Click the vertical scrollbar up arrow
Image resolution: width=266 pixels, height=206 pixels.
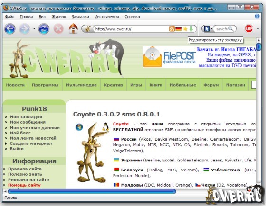point(259,40)
